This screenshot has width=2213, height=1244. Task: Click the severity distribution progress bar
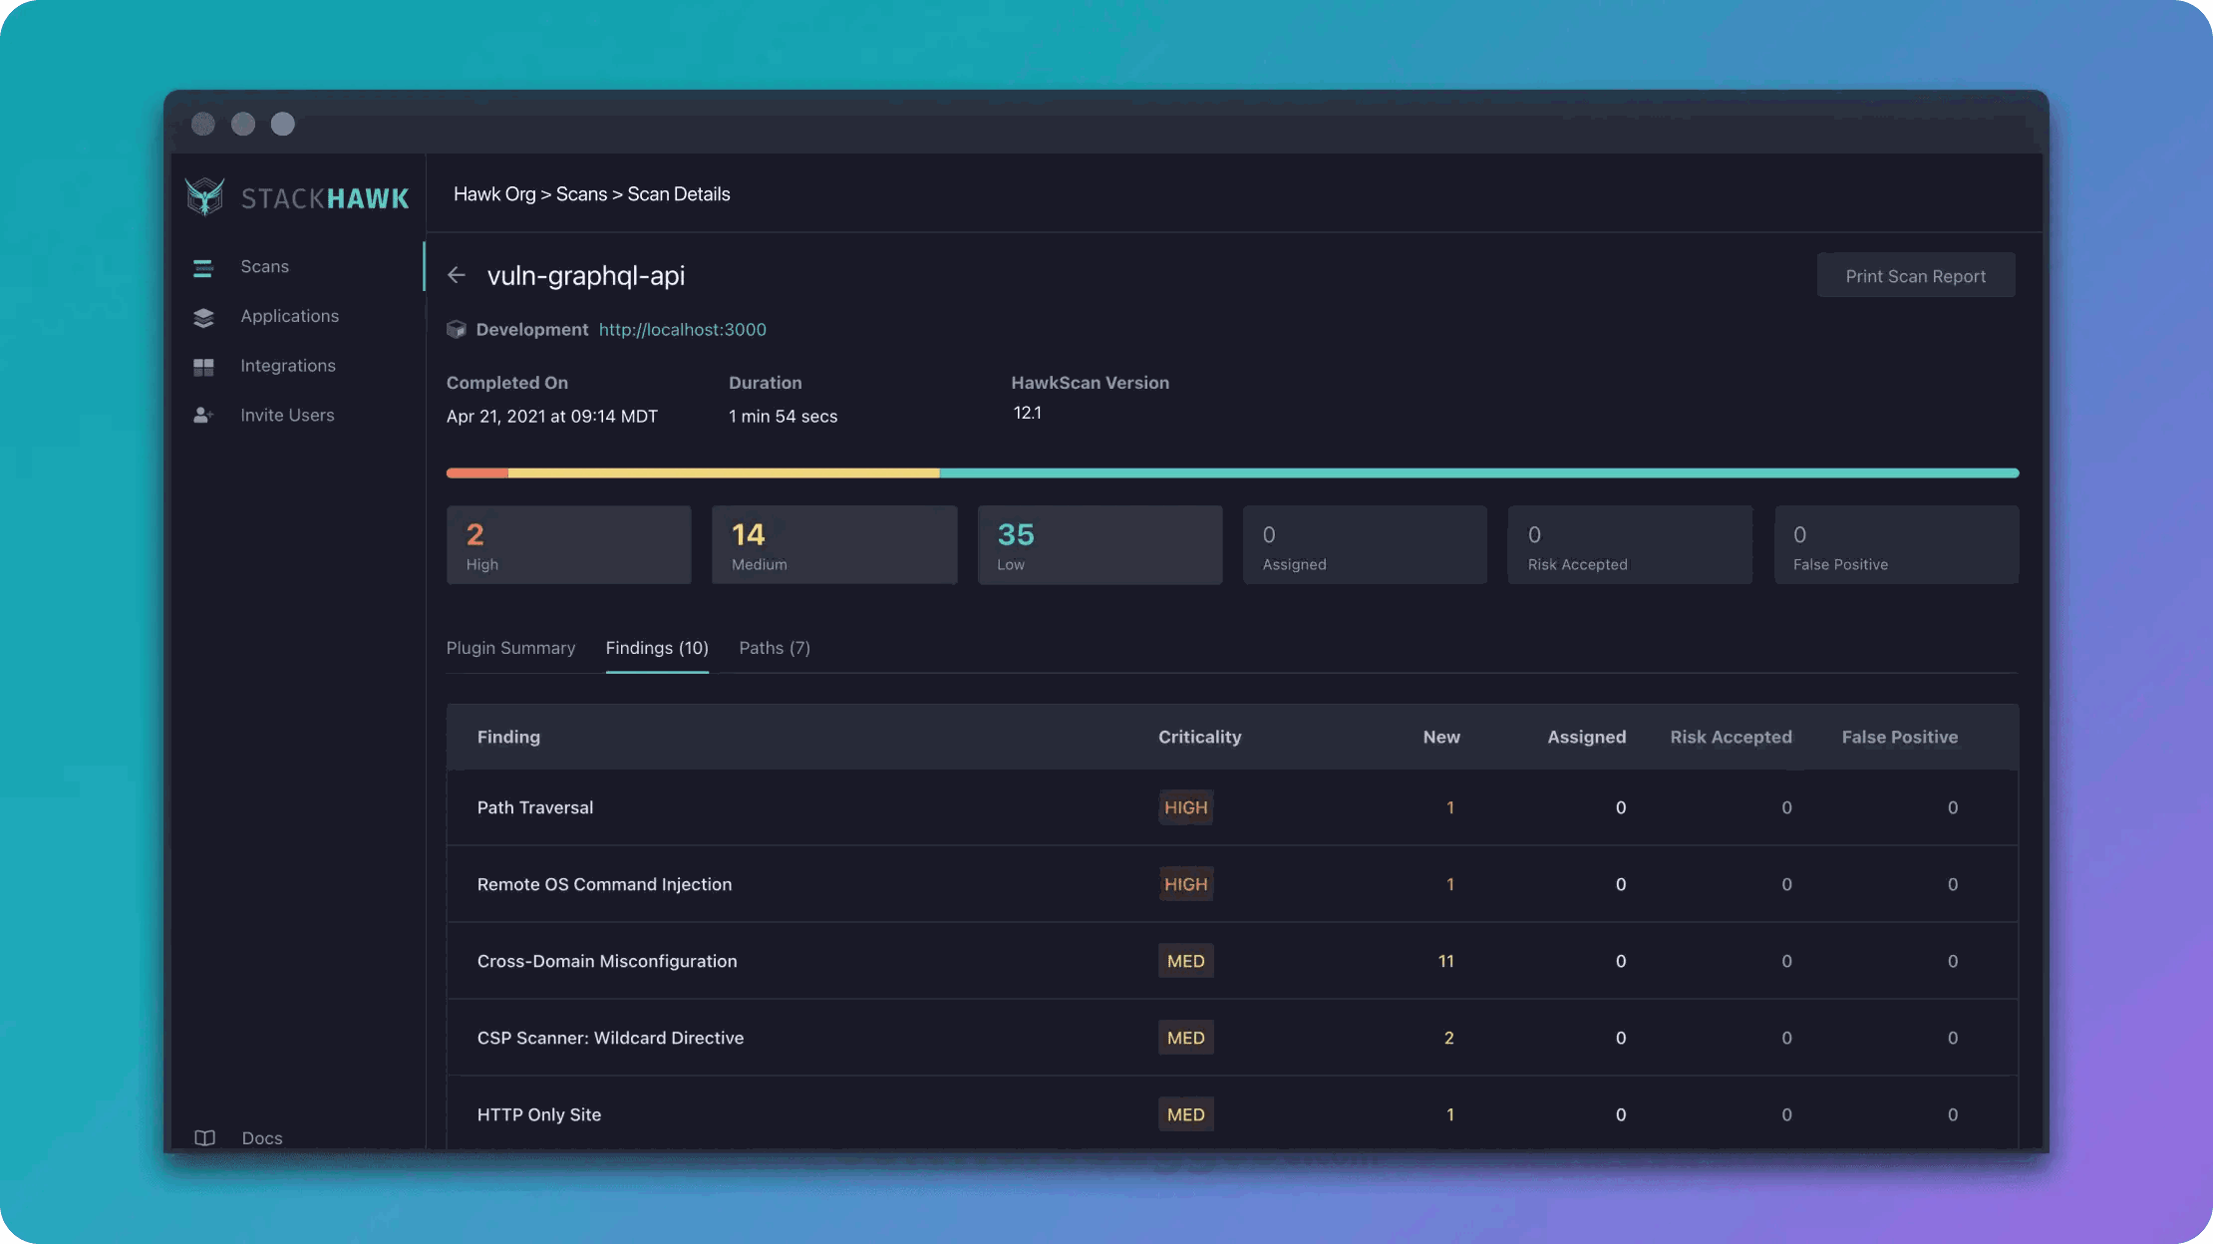(x=1133, y=472)
